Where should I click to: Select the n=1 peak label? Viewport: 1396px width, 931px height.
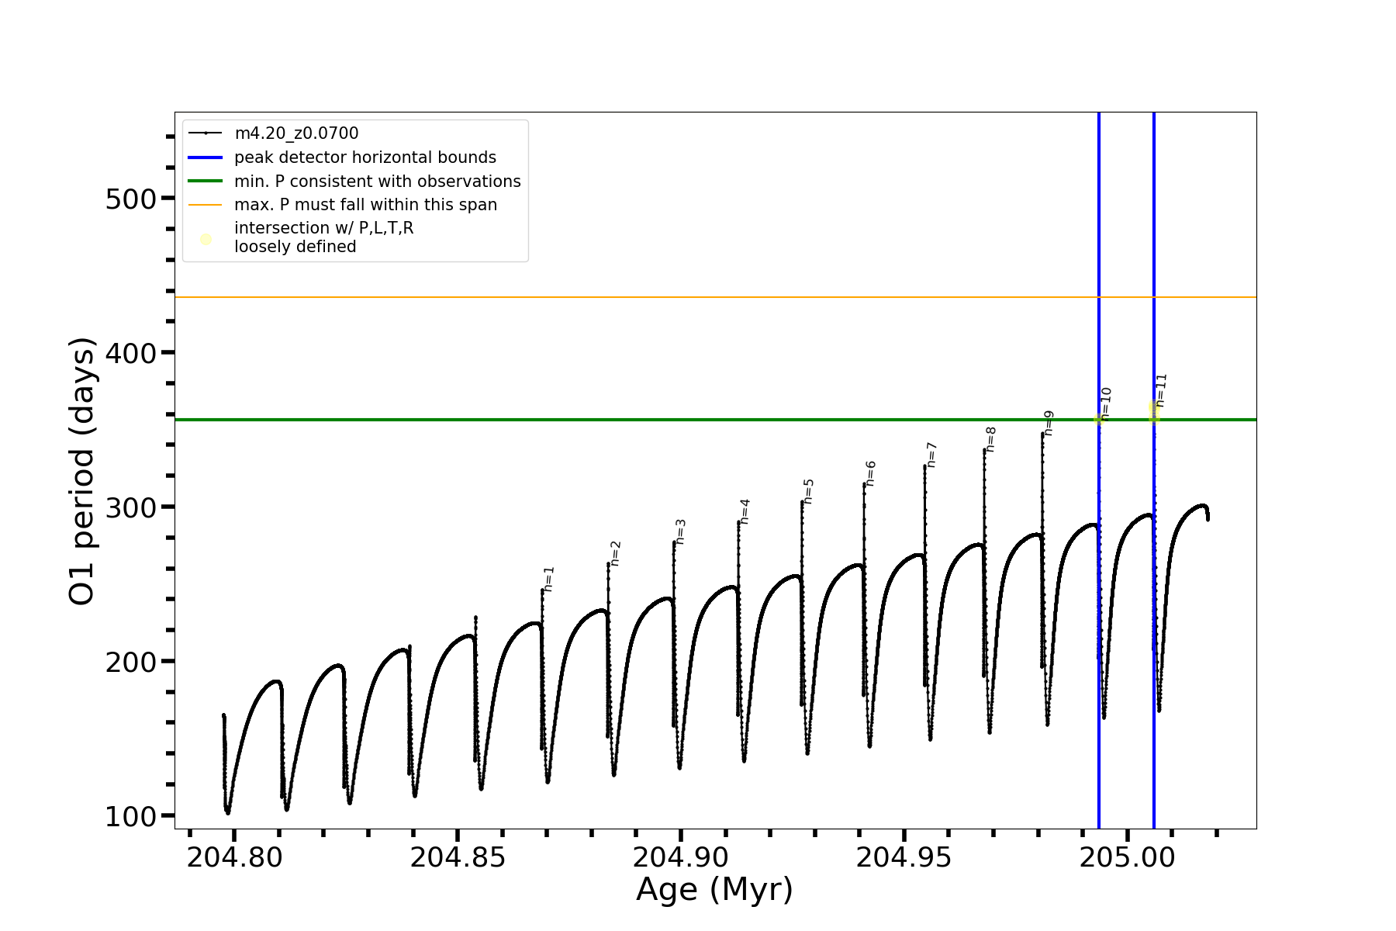point(549,579)
